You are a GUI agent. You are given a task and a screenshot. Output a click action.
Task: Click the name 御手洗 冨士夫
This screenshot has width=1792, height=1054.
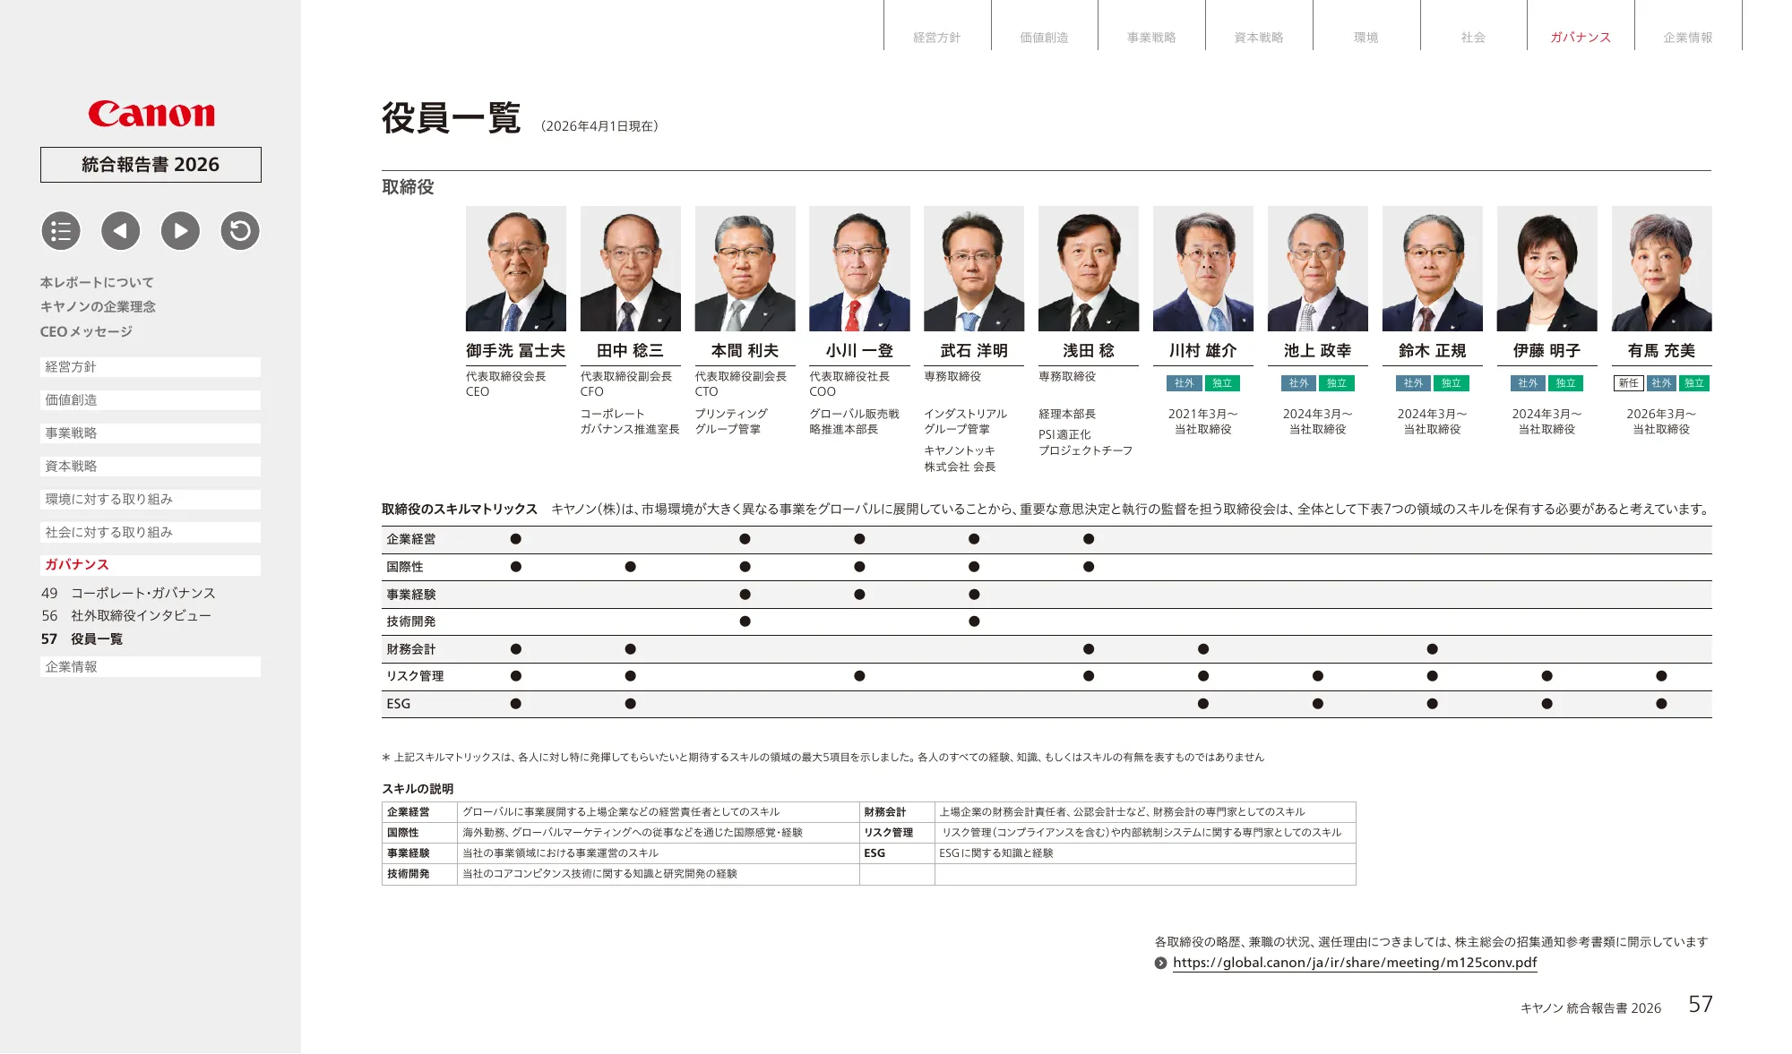pos(516,351)
